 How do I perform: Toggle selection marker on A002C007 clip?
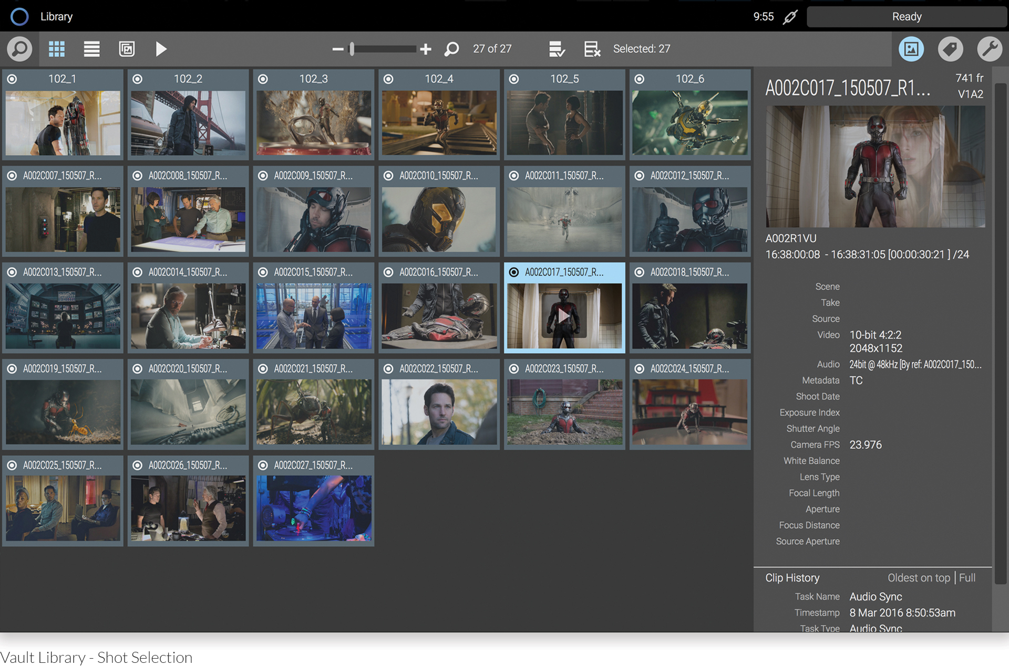[12, 175]
